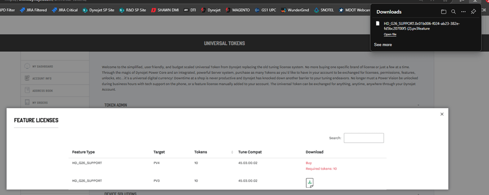Click the Feature Licenses search field
Image resolution: width=489 pixels, height=195 pixels.
tap(363, 138)
